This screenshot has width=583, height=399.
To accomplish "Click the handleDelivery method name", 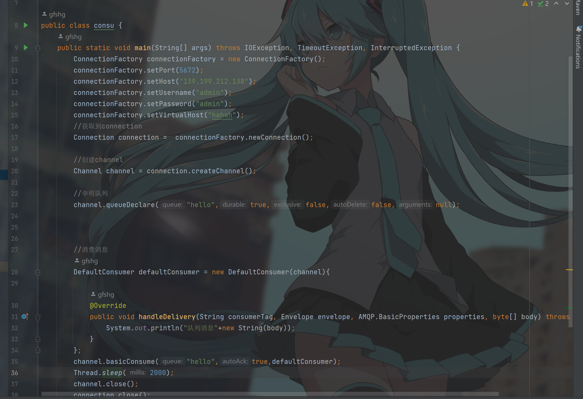I will point(167,317).
